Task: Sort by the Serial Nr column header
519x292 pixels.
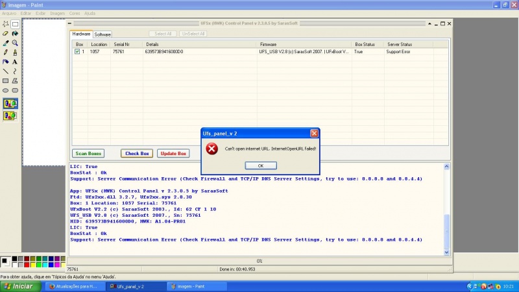Action: [x=127, y=44]
